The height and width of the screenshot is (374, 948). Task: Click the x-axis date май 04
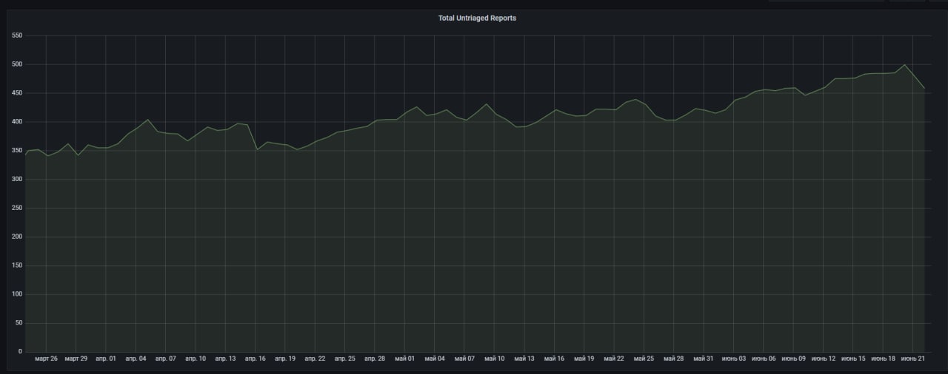pyautogui.click(x=435, y=358)
